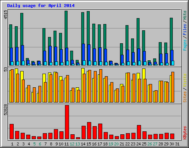
Task: Click green weekend day 13 label
Action: 78,144
